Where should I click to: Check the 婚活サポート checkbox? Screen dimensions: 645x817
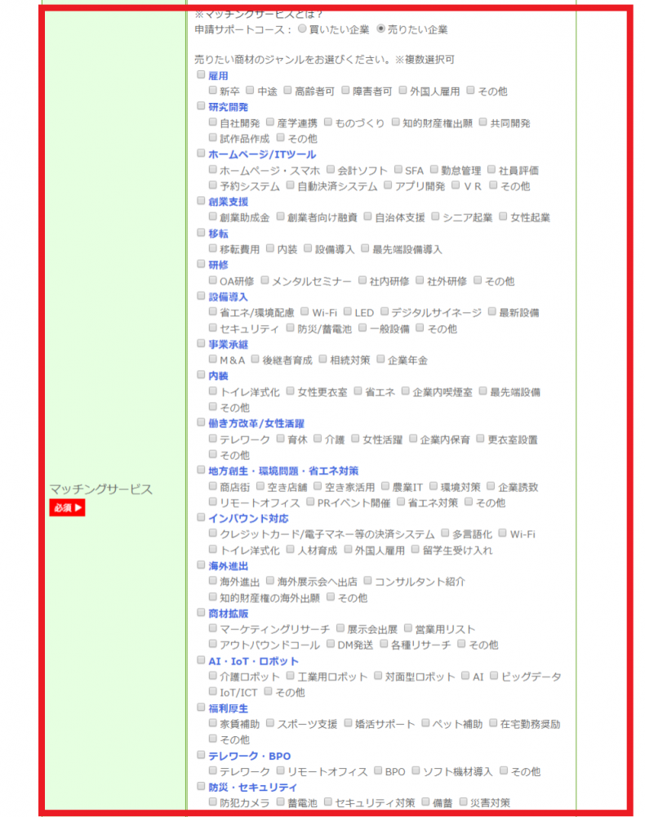tap(348, 723)
